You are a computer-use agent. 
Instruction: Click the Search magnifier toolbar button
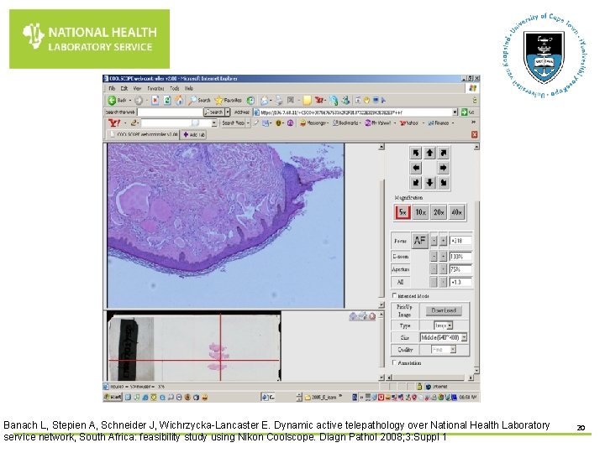[x=199, y=101]
